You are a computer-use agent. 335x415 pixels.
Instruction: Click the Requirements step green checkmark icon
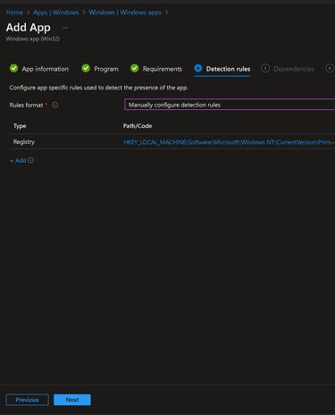[x=135, y=68]
